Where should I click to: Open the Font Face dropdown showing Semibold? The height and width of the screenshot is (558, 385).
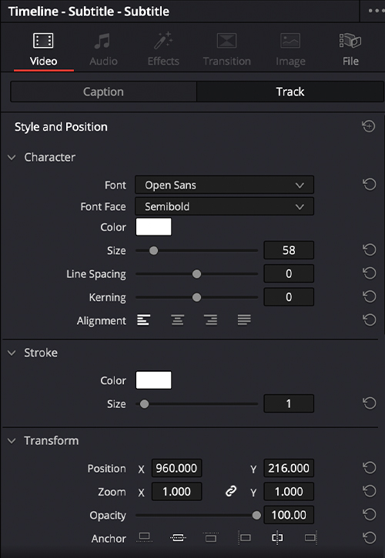(224, 206)
